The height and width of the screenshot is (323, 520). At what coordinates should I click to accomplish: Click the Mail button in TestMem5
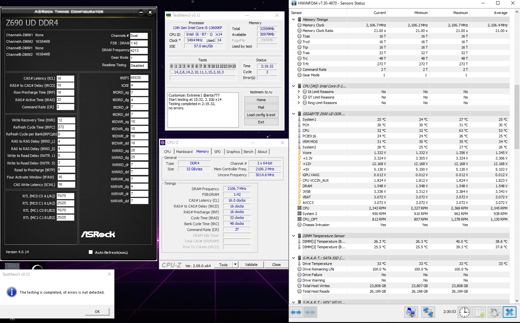click(x=261, y=107)
